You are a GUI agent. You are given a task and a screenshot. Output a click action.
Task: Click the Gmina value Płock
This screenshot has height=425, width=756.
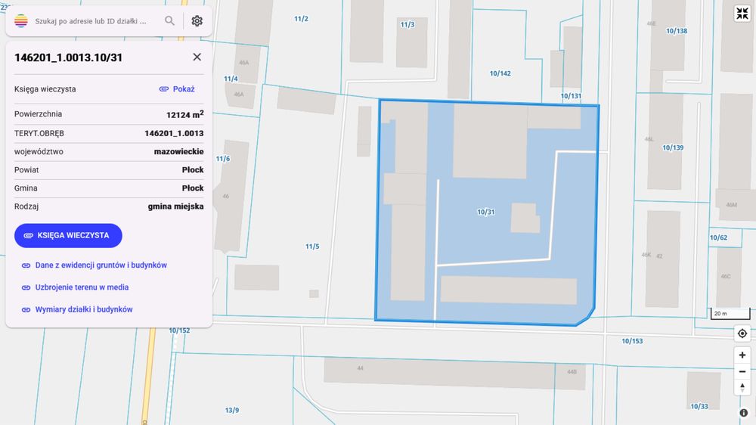[192, 188]
